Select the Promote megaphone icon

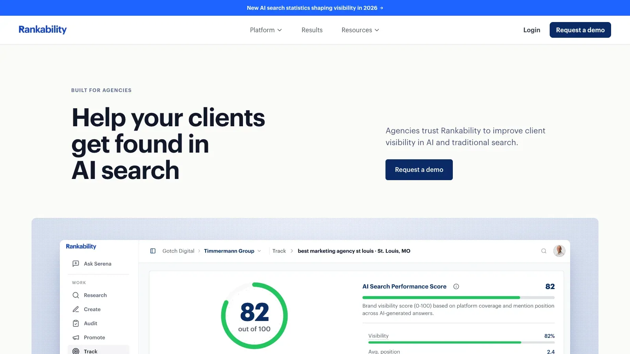coord(76,337)
